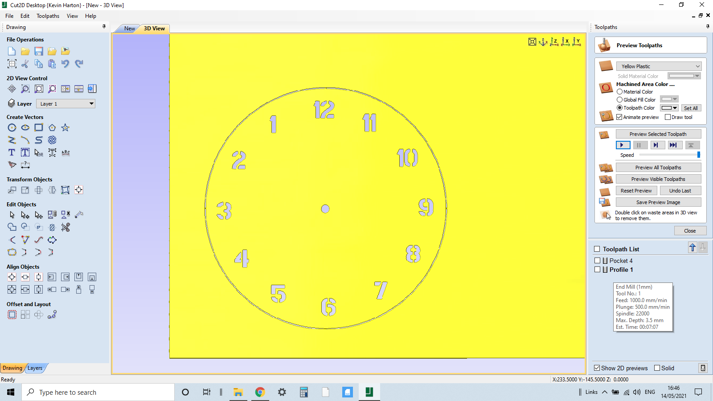The width and height of the screenshot is (713, 401).
Task: Switch to the New tab
Action: coord(129,28)
